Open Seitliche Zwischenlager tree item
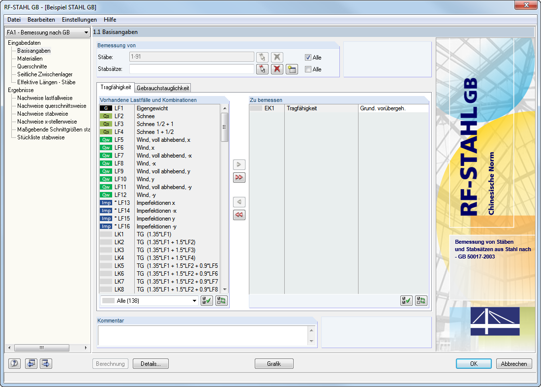 tap(45, 74)
